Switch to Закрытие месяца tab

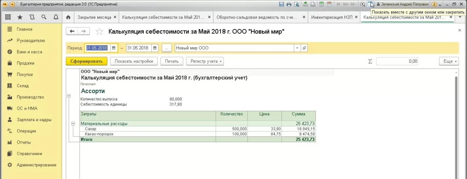point(94,17)
